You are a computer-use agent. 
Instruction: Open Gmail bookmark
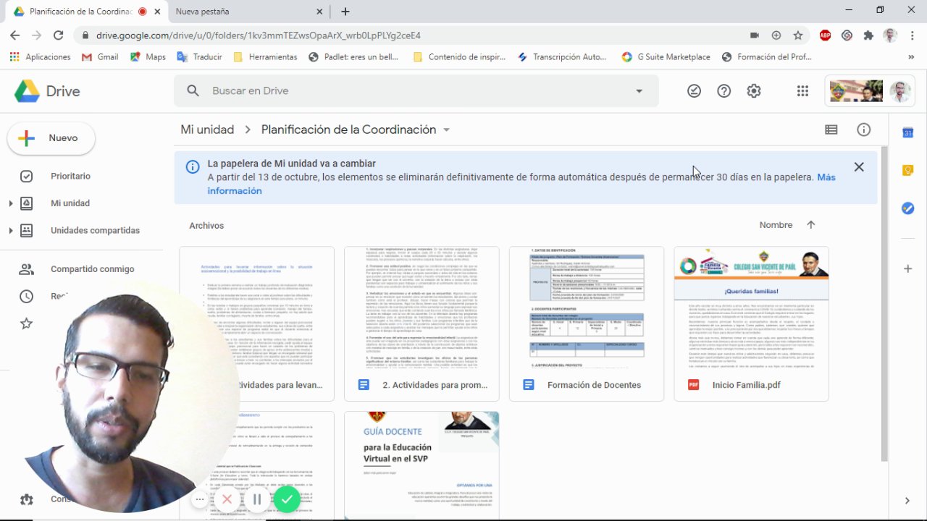pos(100,56)
